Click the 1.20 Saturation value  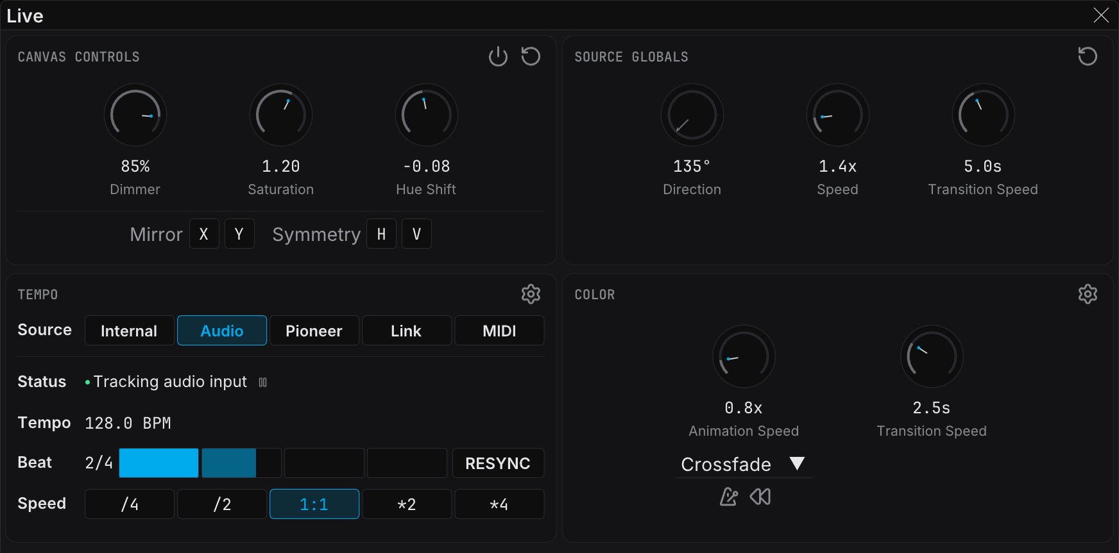pyautogui.click(x=281, y=166)
